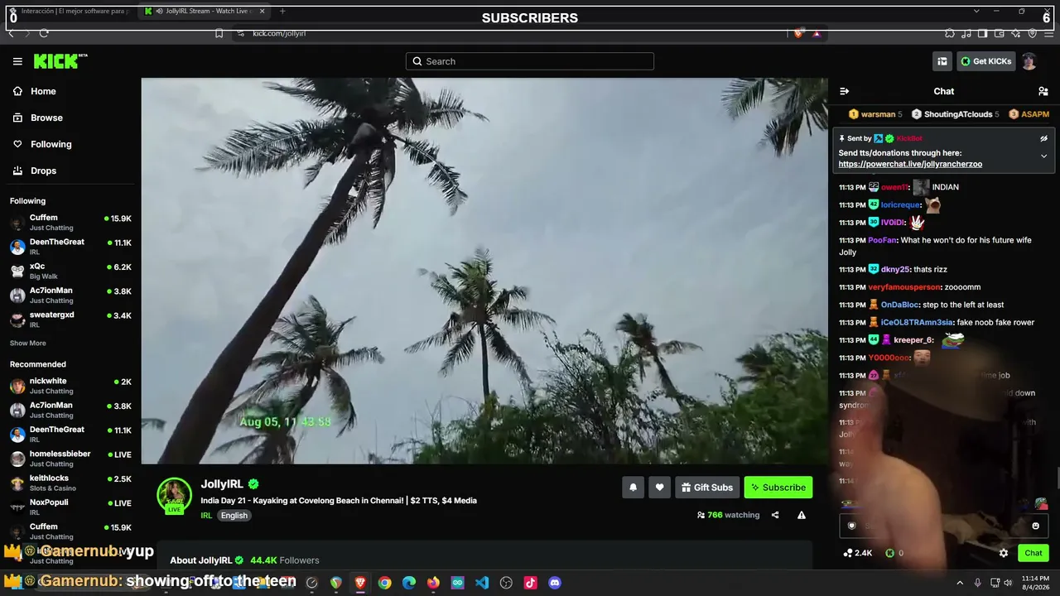Open browser extensions puzzle icon
1060x596 pixels.
click(949, 33)
